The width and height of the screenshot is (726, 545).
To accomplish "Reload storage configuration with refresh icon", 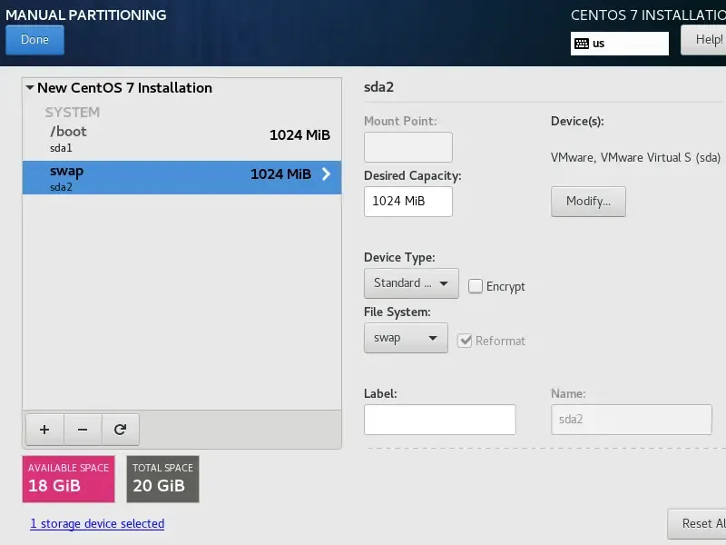I will (121, 430).
